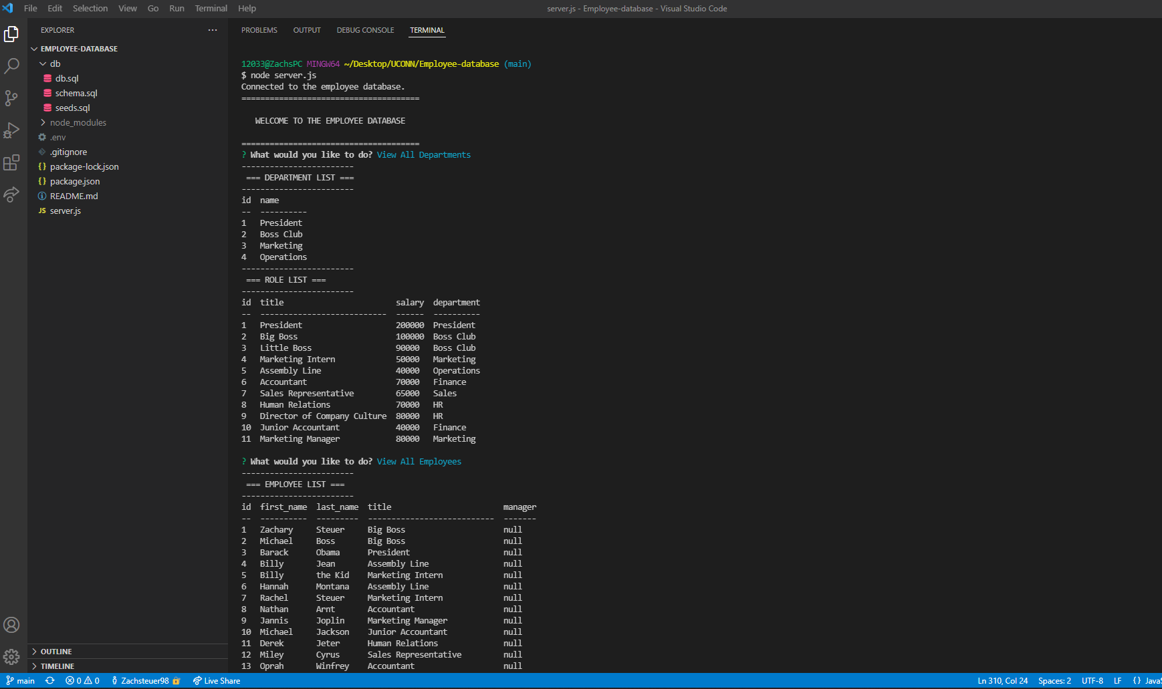Change indentation via Spaces: 2
The image size is (1162, 689).
tap(1054, 681)
